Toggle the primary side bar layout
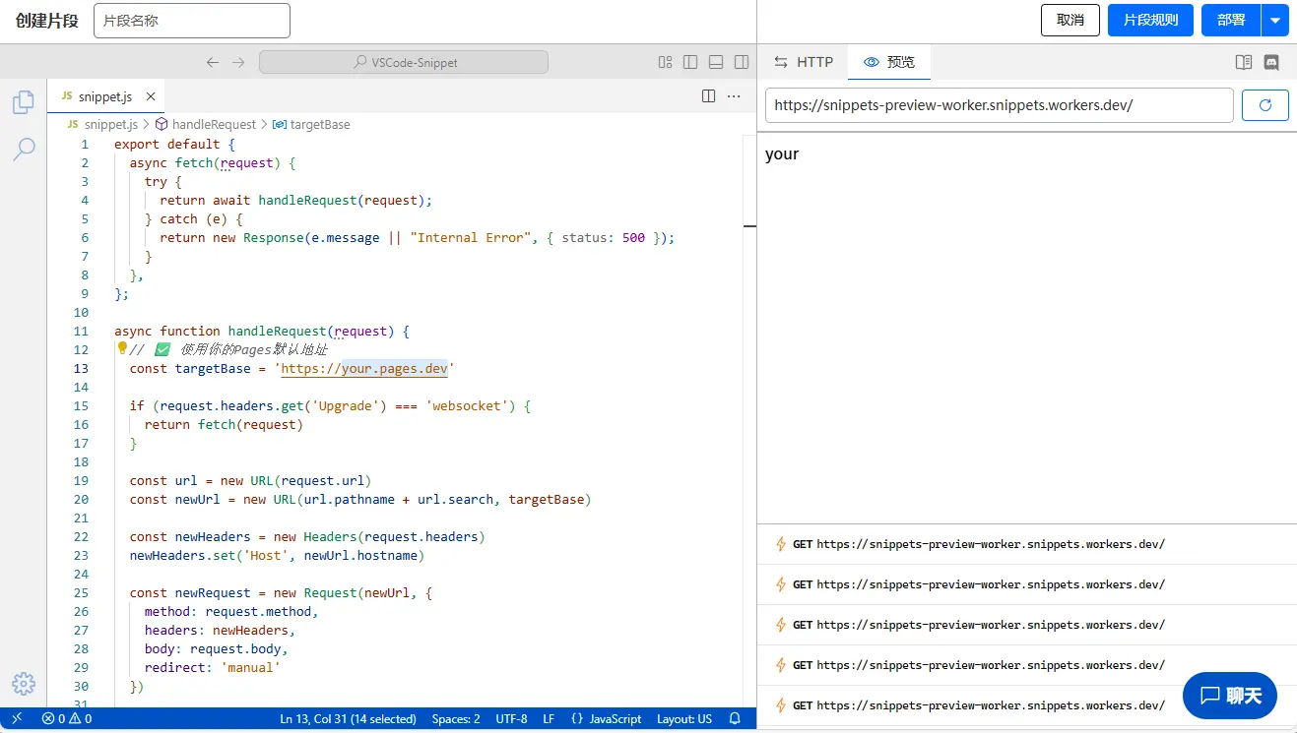This screenshot has width=1297, height=733. tap(690, 62)
